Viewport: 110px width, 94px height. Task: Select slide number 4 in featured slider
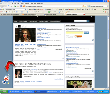coord(25,26)
